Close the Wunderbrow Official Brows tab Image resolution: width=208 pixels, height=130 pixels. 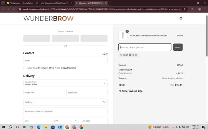click(x=71, y=3)
